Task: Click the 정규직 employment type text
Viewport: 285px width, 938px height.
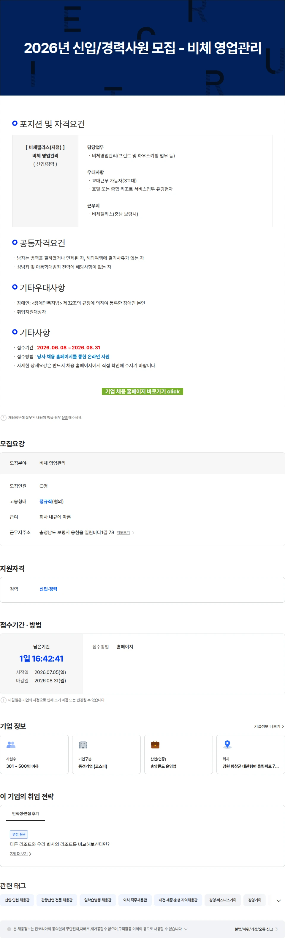Action: click(46, 501)
